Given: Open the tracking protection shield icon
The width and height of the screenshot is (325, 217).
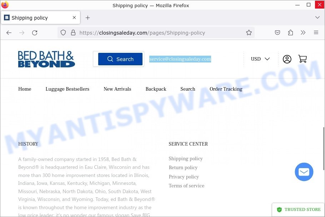Looking at the screenshot, I should pos(63,33).
